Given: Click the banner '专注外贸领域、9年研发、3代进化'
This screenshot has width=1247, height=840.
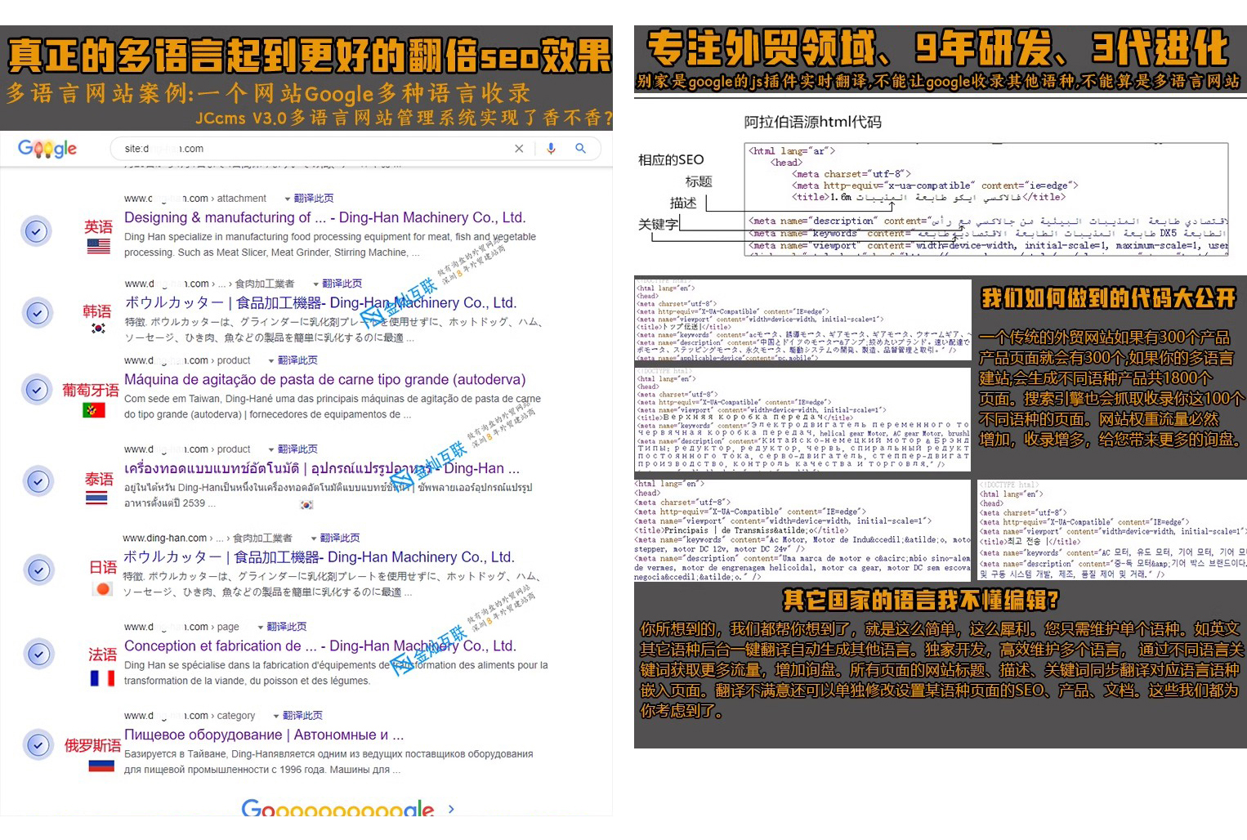Looking at the screenshot, I should tap(937, 48).
